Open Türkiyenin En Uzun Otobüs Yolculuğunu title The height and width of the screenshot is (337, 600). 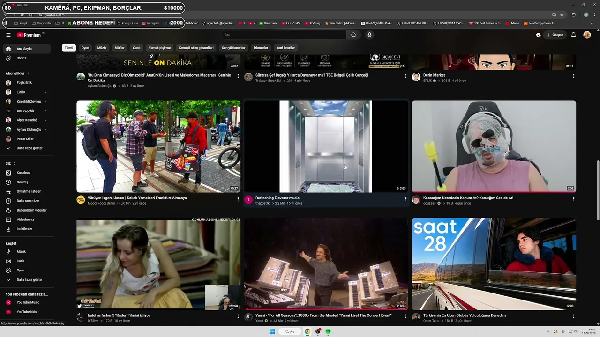pyautogui.click(x=465, y=315)
